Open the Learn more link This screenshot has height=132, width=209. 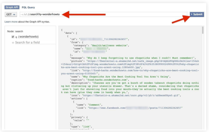tap(11, 22)
